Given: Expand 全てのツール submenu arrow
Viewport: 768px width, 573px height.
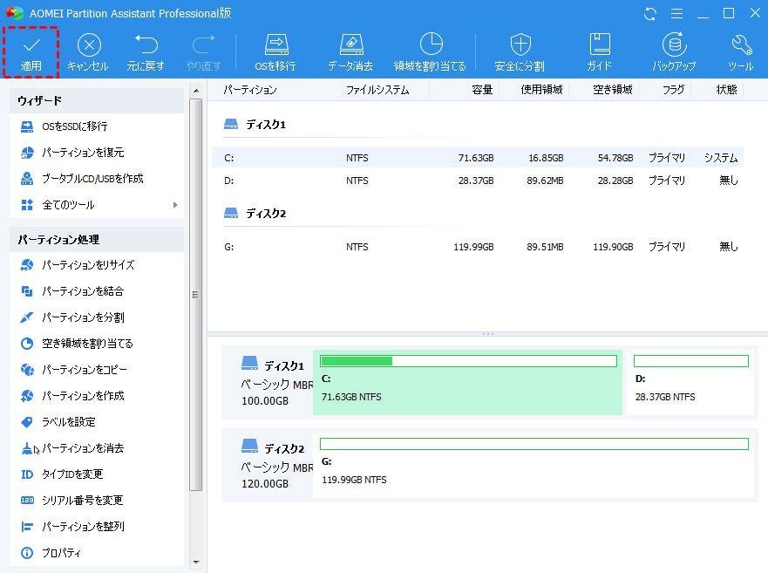Looking at the screenshot, I should point(175,205).
